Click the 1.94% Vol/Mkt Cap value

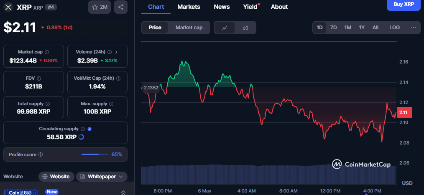(x=97, y=87)
